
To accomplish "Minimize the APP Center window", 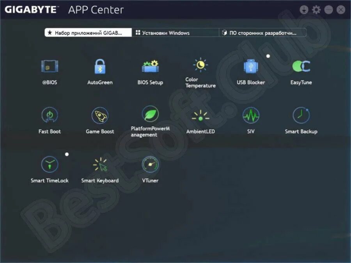I will pos(328,10).
